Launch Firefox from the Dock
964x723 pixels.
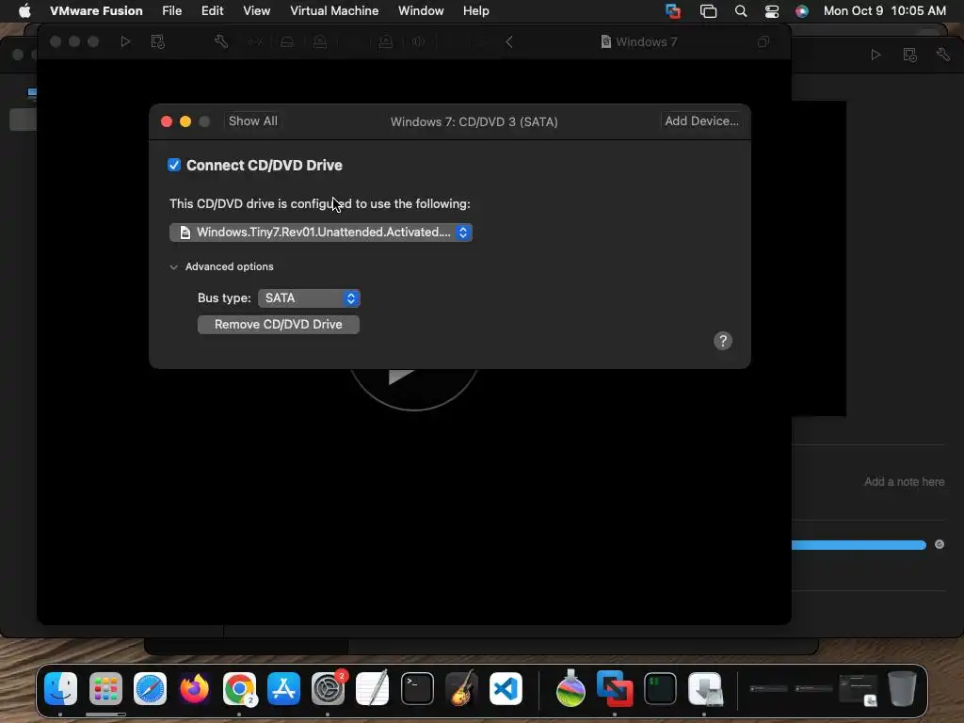point(195,688)
